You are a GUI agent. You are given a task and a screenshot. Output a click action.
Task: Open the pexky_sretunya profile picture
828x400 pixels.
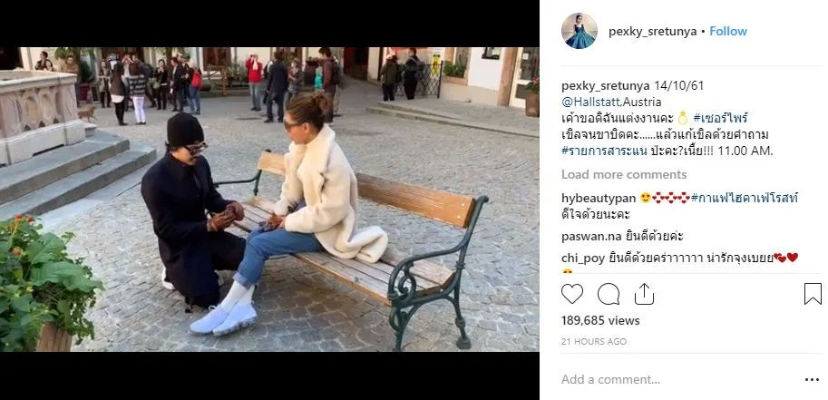click(580, 31)
